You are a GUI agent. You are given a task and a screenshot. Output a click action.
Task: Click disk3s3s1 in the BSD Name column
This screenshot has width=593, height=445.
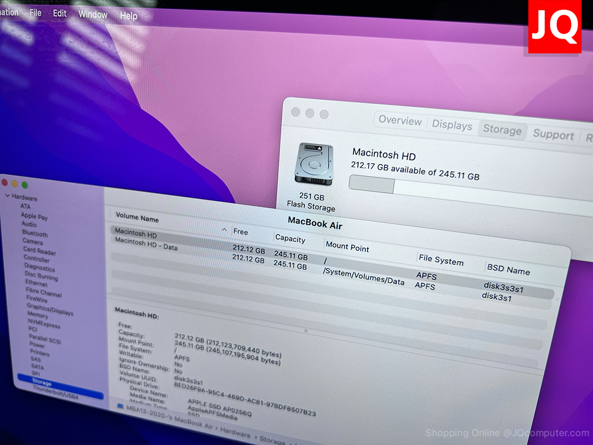point(503,287)
